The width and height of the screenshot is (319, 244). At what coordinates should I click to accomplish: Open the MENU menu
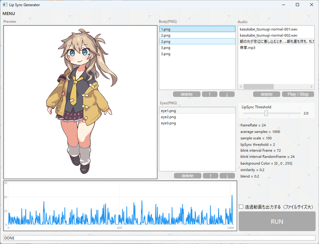click(x=9, y=13)
